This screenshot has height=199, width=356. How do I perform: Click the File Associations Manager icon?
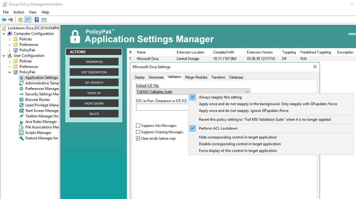coord(21,127)
